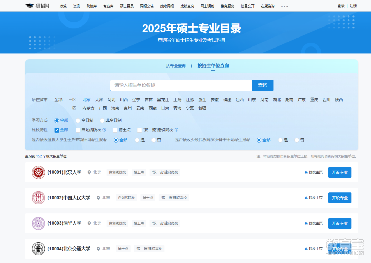Open the 清华大学 logo
The image size is (371, 263).
38,223
